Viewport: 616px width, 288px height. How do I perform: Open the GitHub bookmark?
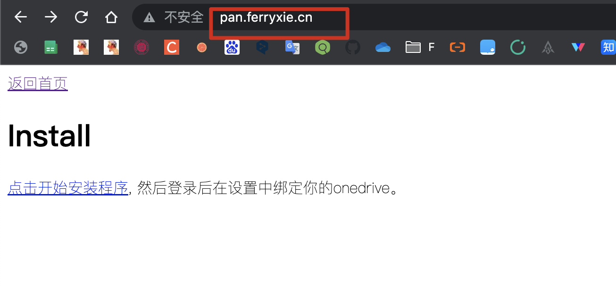point(353,47)
